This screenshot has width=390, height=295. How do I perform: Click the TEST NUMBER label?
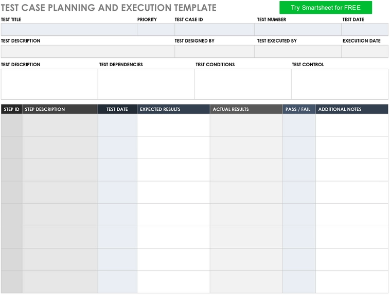coord(271,19)
